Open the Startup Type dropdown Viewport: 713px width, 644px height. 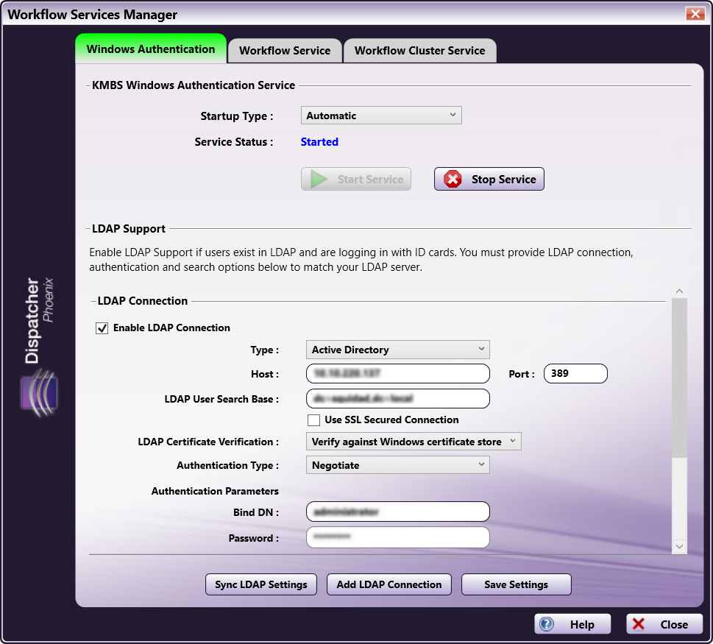tap(381, 116)
